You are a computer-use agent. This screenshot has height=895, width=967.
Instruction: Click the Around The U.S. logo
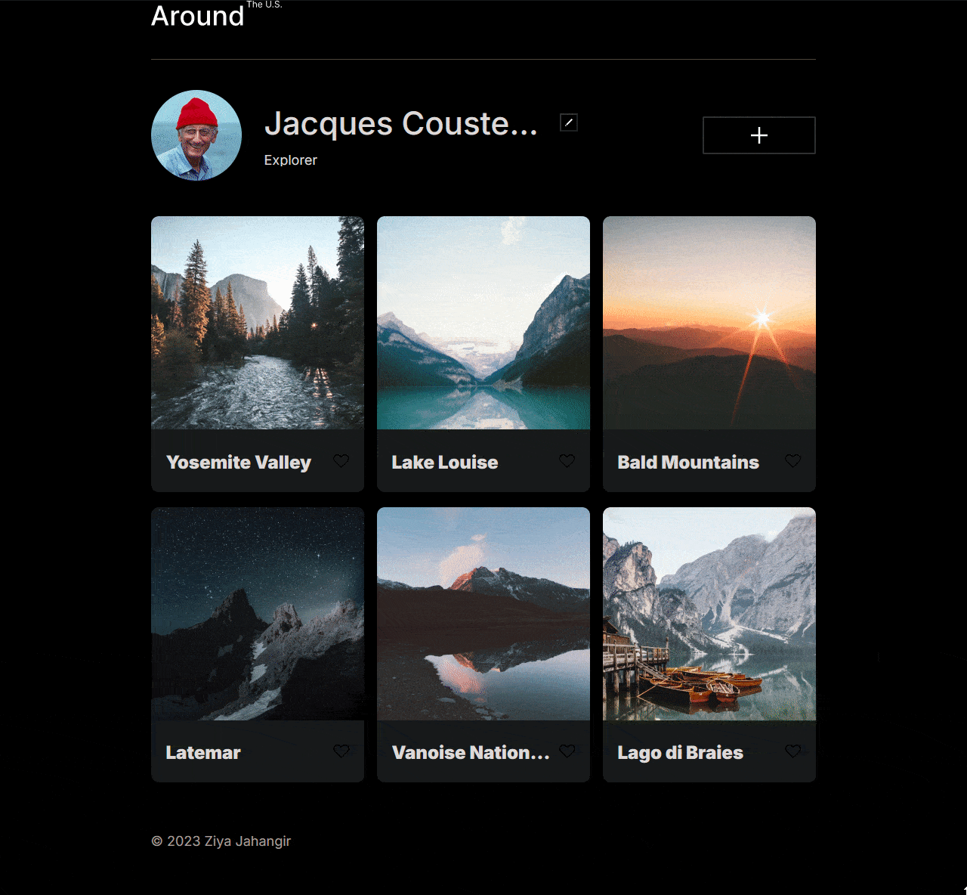[x=217, y=14]
